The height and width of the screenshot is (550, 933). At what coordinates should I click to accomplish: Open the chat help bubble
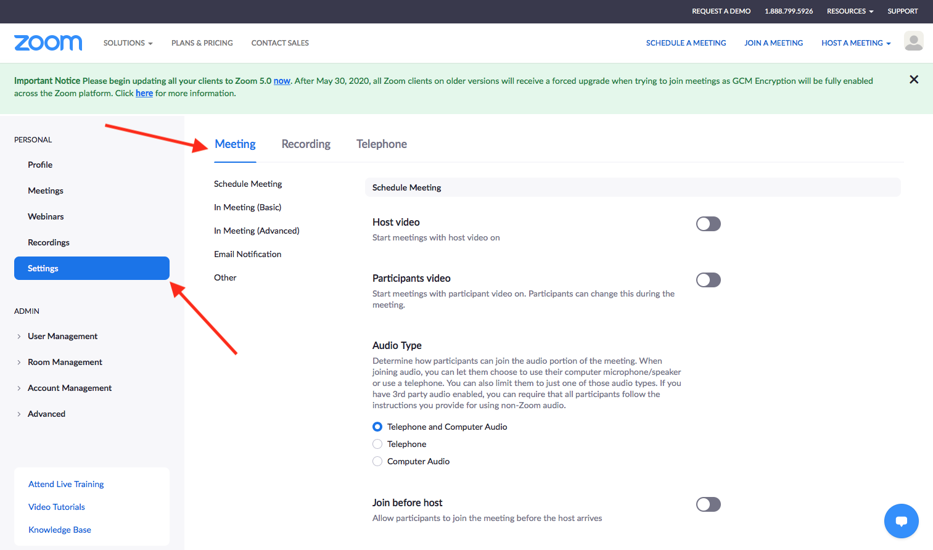pos(901,521)
